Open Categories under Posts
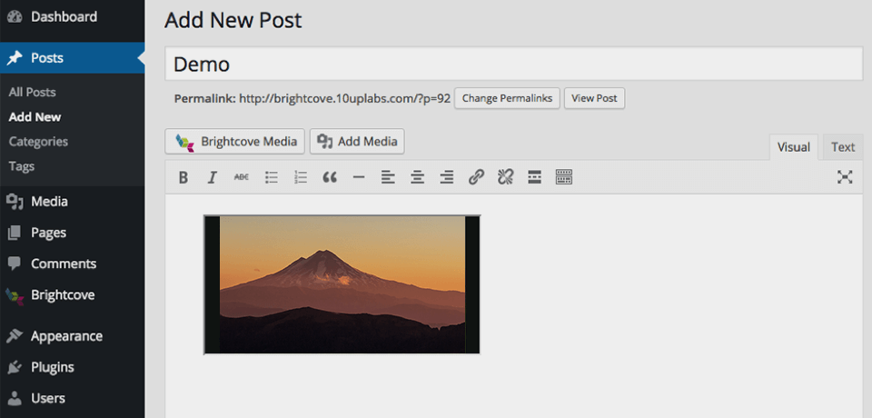The height and width of the screenshot is (418, 872). (38, 142)
